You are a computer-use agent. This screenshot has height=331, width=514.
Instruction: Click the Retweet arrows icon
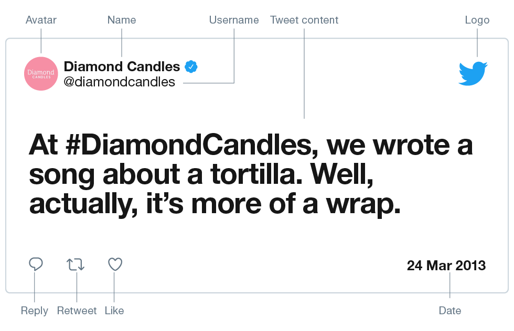click(x=76, y=264)
